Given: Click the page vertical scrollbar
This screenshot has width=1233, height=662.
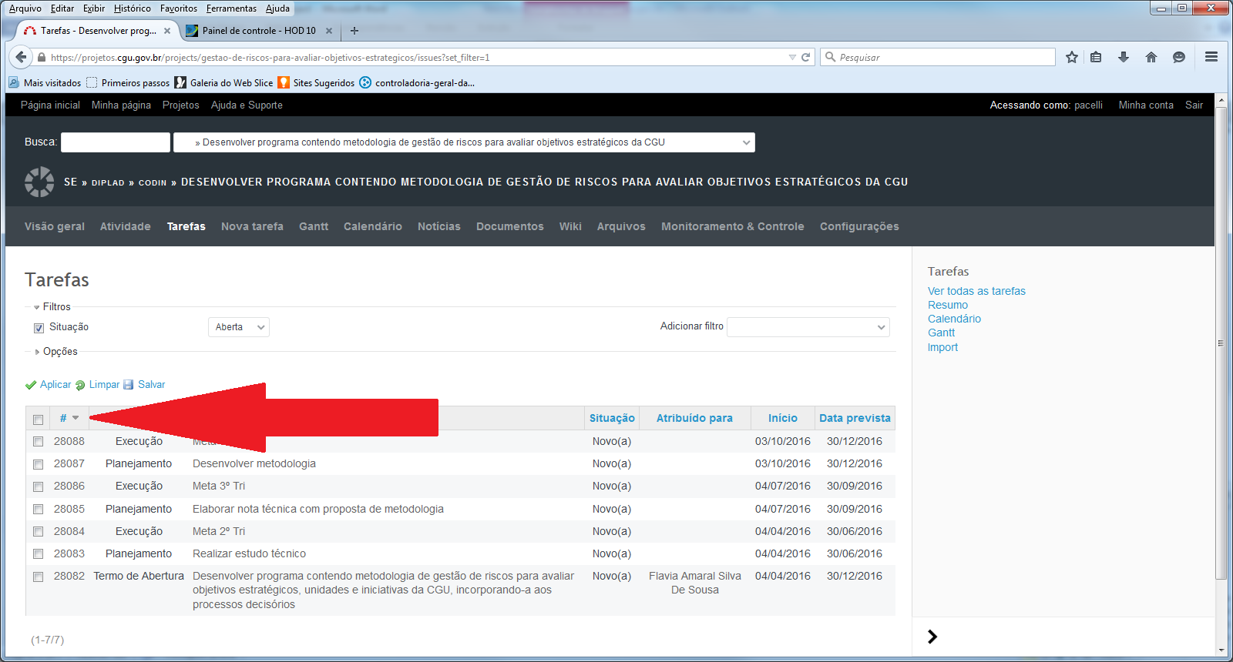Looking at the screenshot, I should pyautogui.click(x=1221, y=343).
